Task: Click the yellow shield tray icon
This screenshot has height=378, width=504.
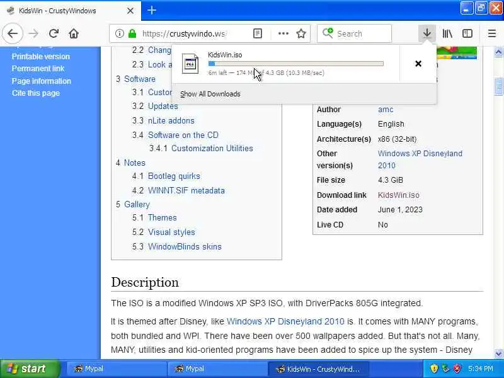Action: point(434,369)
